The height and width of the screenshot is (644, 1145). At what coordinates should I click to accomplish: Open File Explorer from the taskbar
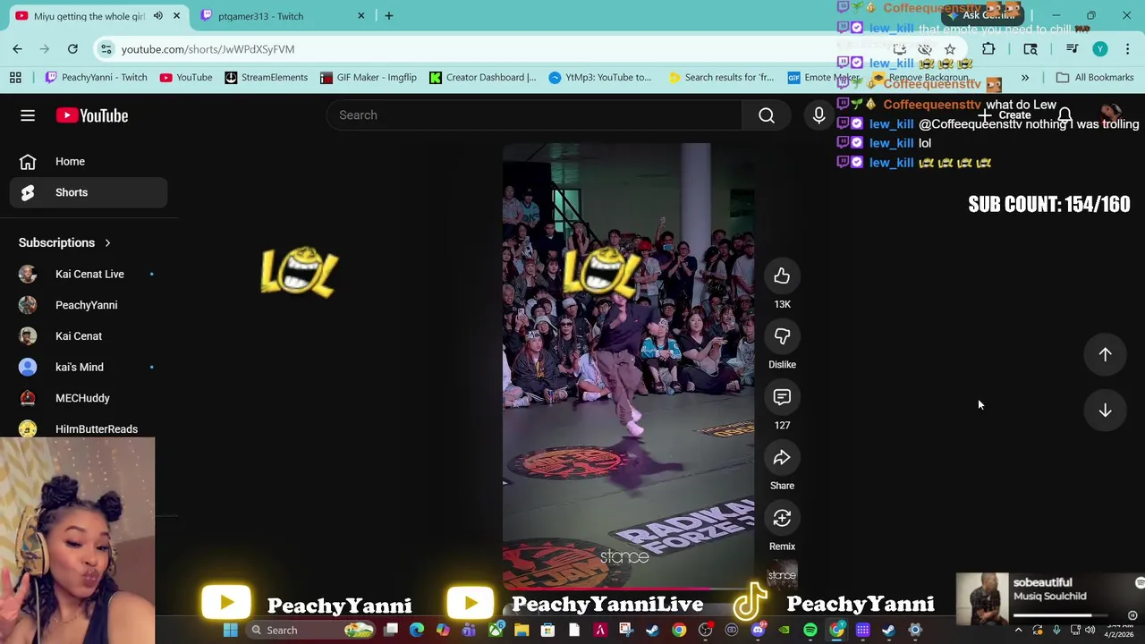(x=522, y=631)
